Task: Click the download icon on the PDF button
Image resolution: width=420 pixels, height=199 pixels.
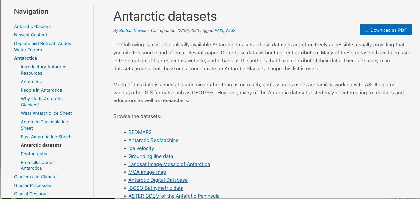Action: (367, 30)
